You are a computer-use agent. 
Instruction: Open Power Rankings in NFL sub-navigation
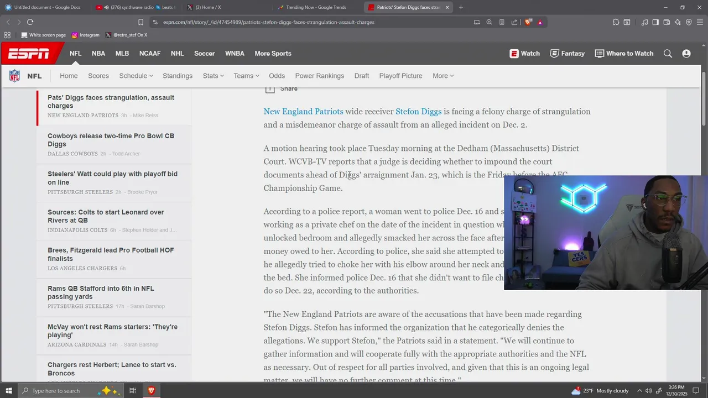point(320,76)
